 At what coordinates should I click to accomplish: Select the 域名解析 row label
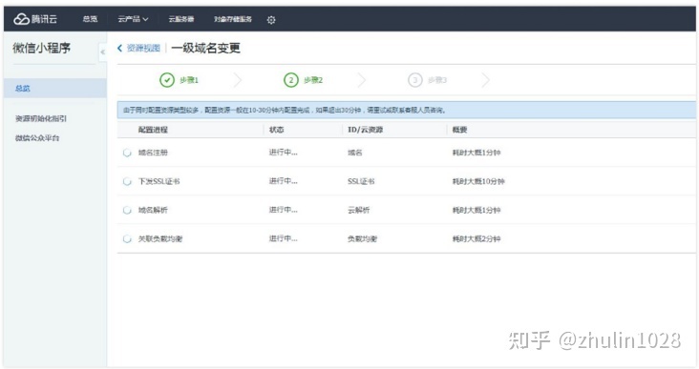click(153, 210)
